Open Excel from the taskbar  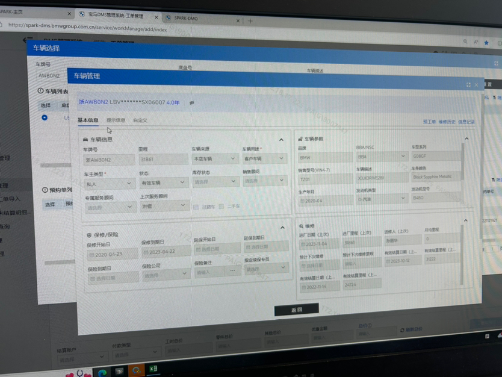[x=153, y=369]
